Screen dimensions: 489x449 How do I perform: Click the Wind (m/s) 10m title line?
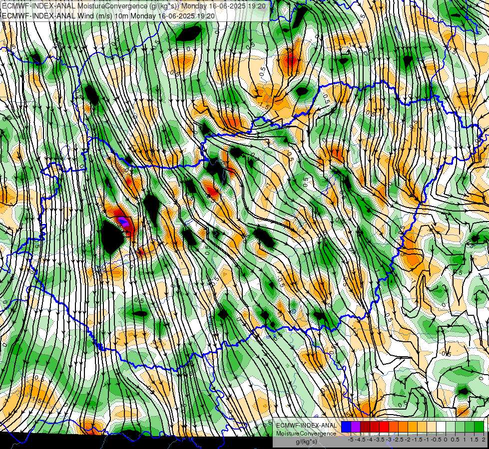coord(108,15)
